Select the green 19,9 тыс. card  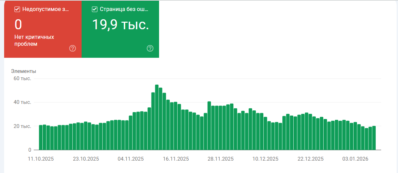tap(120, 29)
